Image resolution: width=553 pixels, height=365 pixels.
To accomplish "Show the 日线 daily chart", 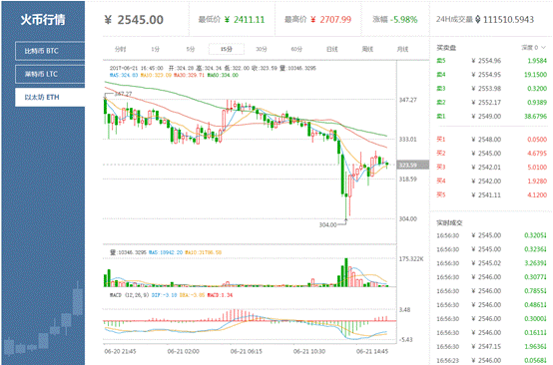I will click(x=331, y=49).
